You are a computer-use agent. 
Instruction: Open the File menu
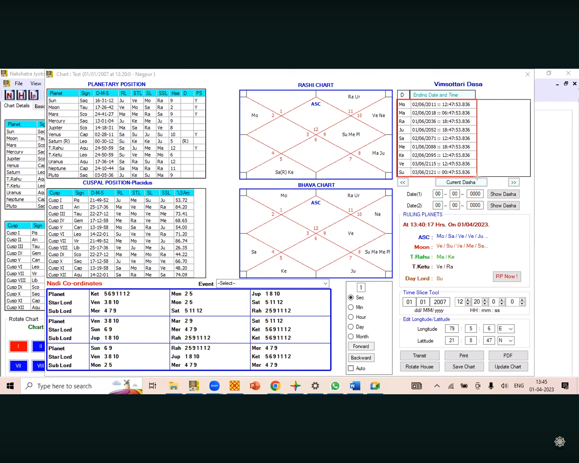pyautogui.click(x=19, y=84)
